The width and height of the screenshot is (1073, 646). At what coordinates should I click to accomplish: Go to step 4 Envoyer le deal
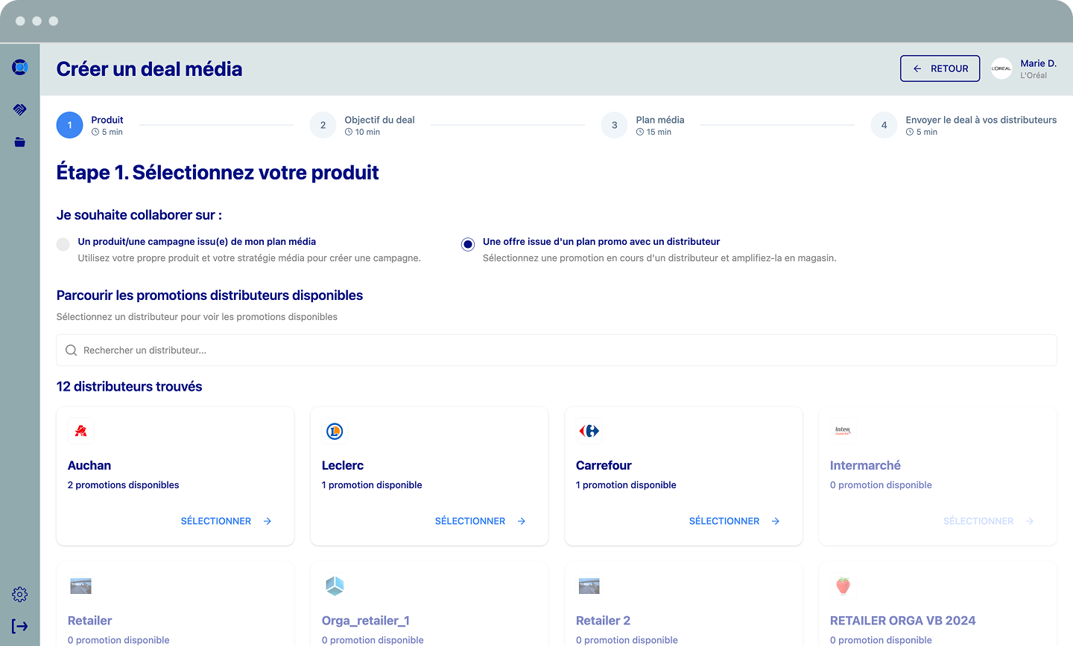point(964,125)
